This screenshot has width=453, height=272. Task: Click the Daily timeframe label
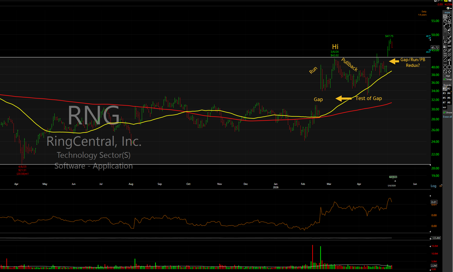pos(424,12)
